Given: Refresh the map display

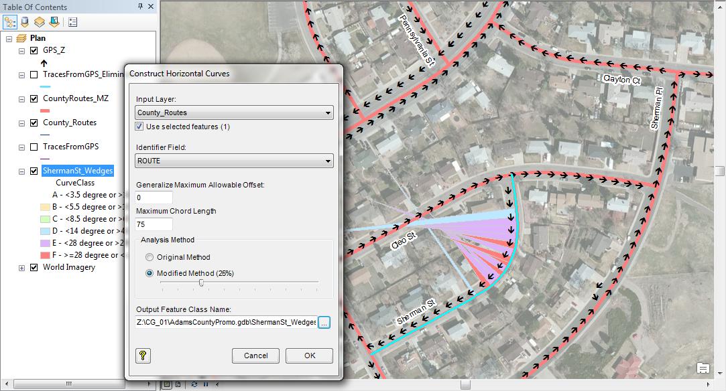Looking at the screenshot, I should [x=194, y=384].
